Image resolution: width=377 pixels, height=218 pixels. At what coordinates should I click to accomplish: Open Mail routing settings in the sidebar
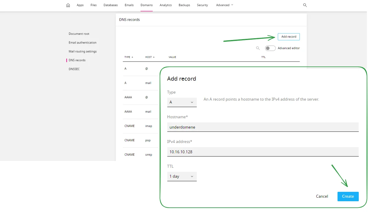click(82, 51)
